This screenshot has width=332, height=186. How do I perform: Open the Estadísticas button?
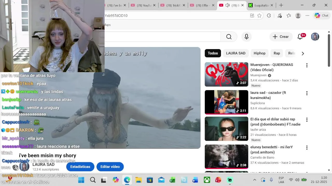point(80,167)
